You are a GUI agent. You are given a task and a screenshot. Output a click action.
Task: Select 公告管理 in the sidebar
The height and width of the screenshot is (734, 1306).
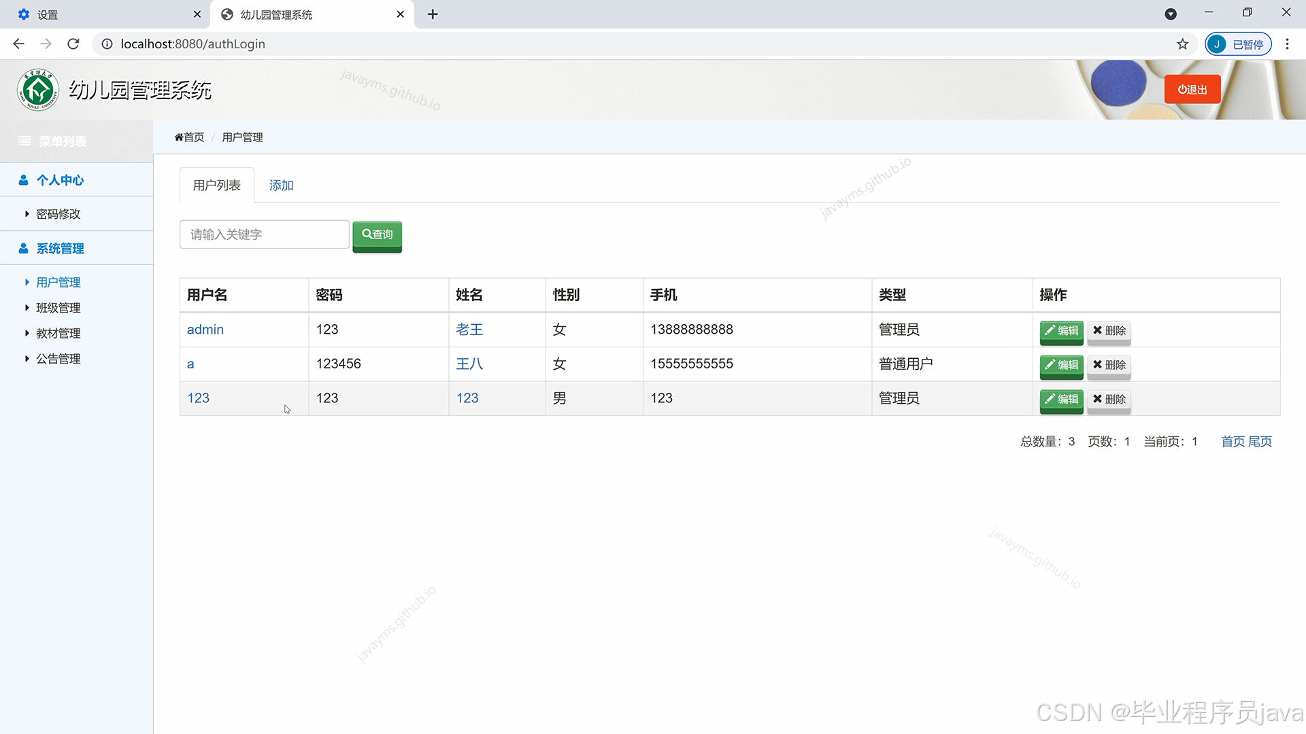coord(58,359)
